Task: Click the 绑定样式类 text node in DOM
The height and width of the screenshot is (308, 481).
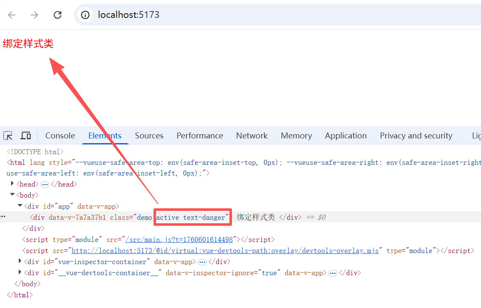Action: click(x=256, y=217)
